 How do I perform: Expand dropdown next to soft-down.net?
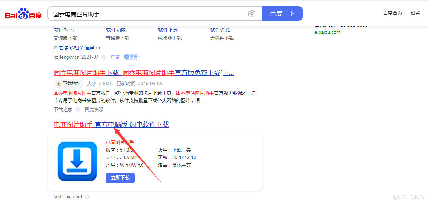tap(87, 197)
